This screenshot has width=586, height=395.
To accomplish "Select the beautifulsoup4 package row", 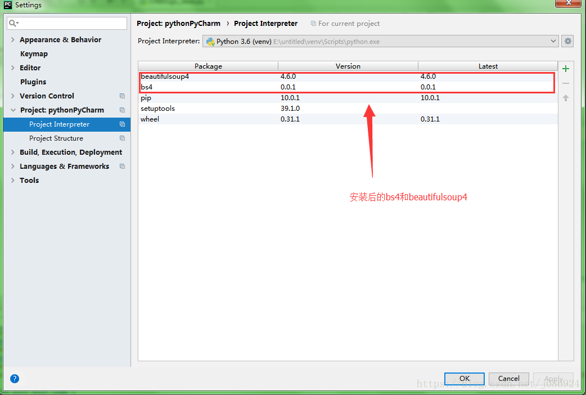I will click(348, 77).
